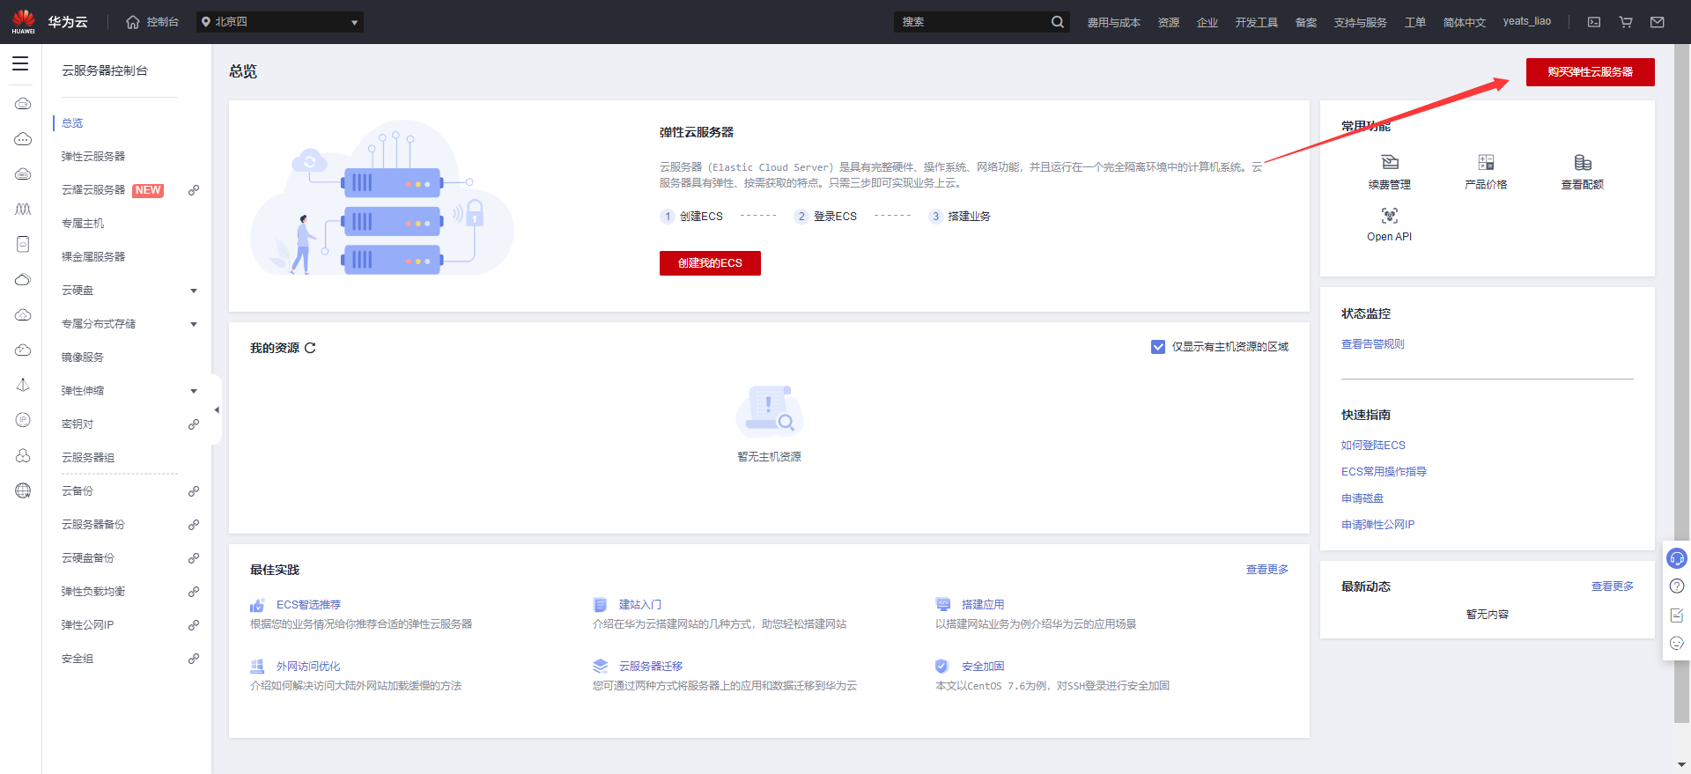The image size is (1691, 774).
Task: Select 弹性云服务器 in the sidebar
Action: point(93,157)
